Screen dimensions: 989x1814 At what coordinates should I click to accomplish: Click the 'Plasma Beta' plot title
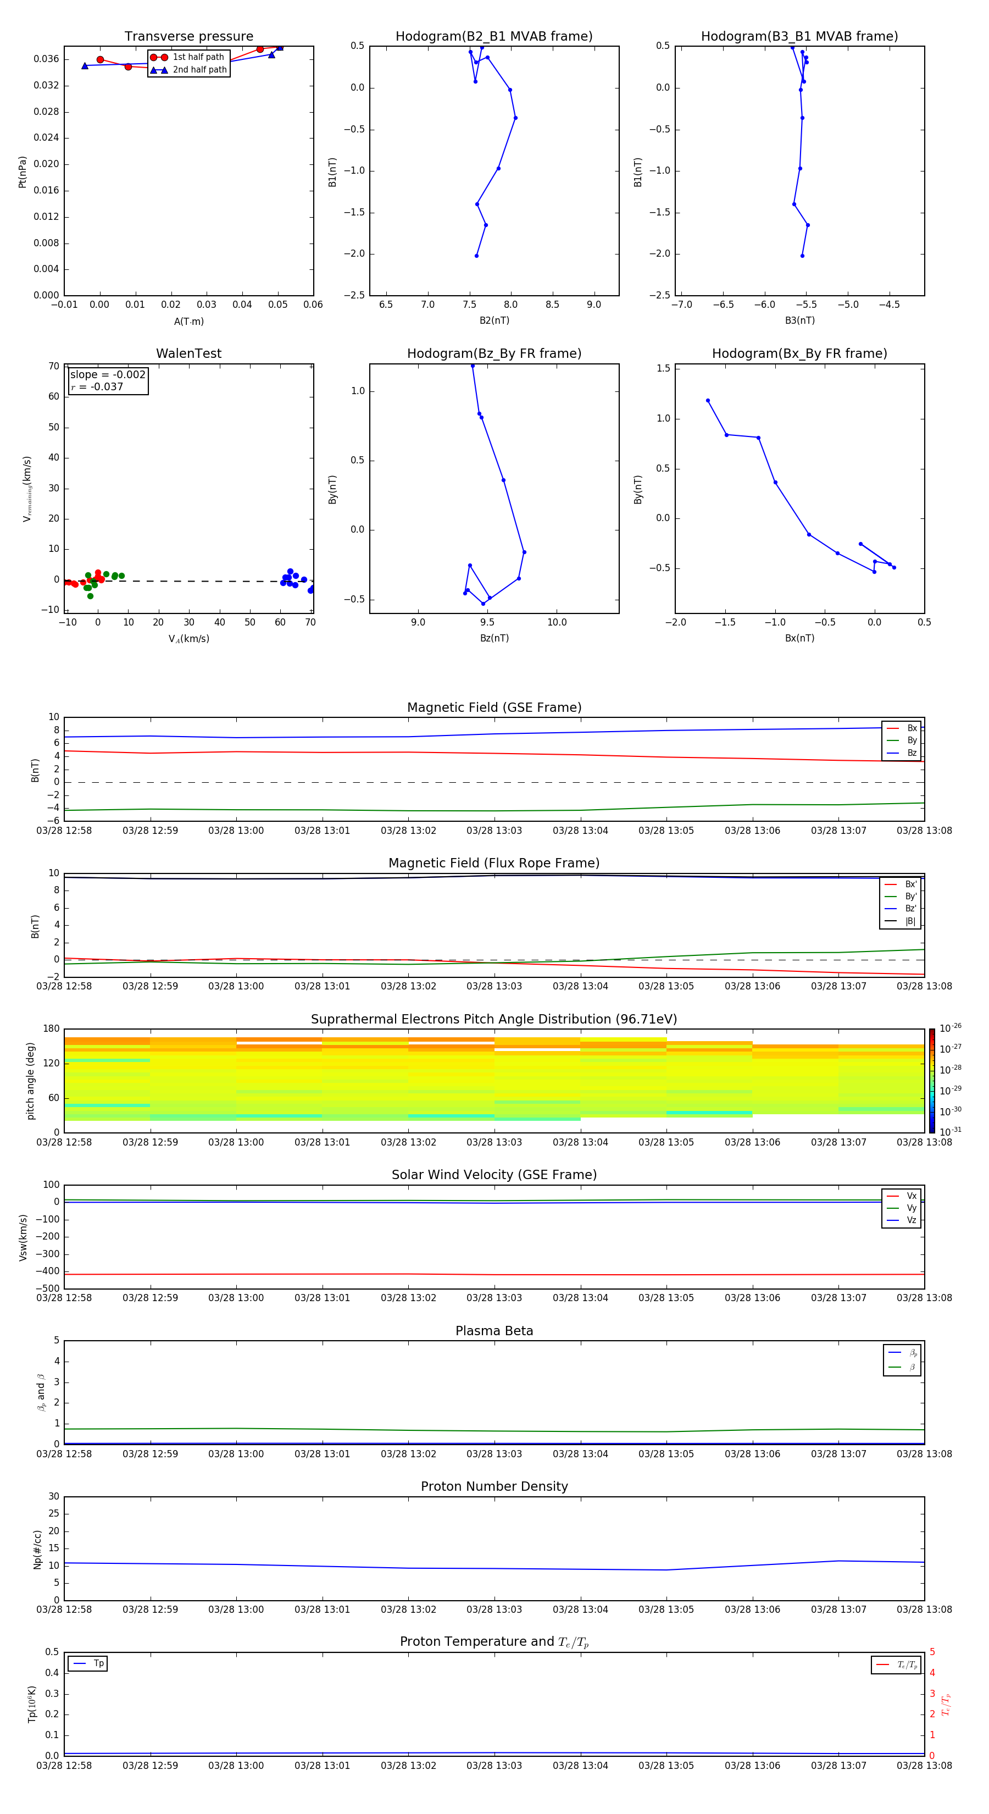[x=494, y=1331]
